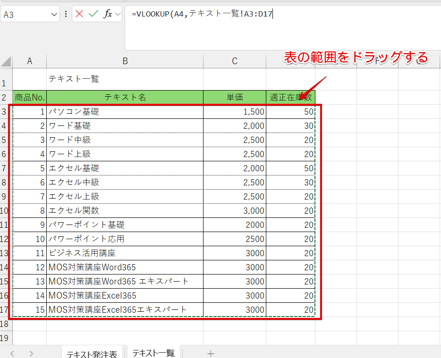Add a new sheet with plus button
Viewport: 441px width, 358px height.
pyautogui.click(x=211, y=353)
